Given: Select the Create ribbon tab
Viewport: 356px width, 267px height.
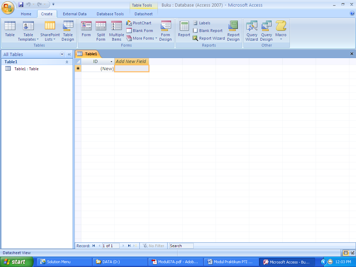Looking at the screenshot, I should (47, 14).
